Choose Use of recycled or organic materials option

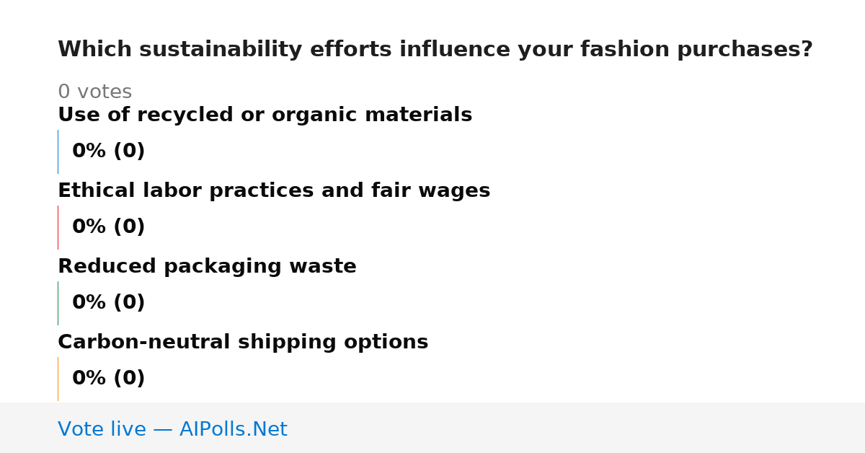tap(265, 115)
